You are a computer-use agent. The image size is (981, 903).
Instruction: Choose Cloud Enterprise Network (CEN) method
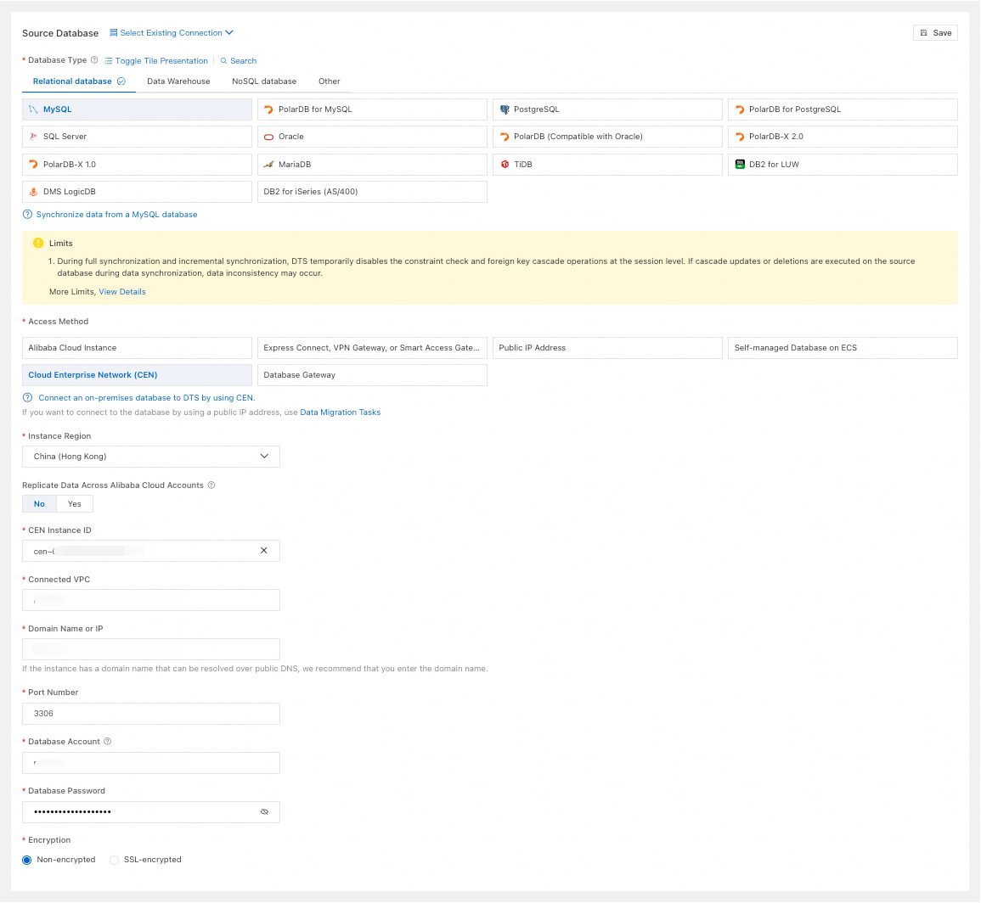(137, 375)
